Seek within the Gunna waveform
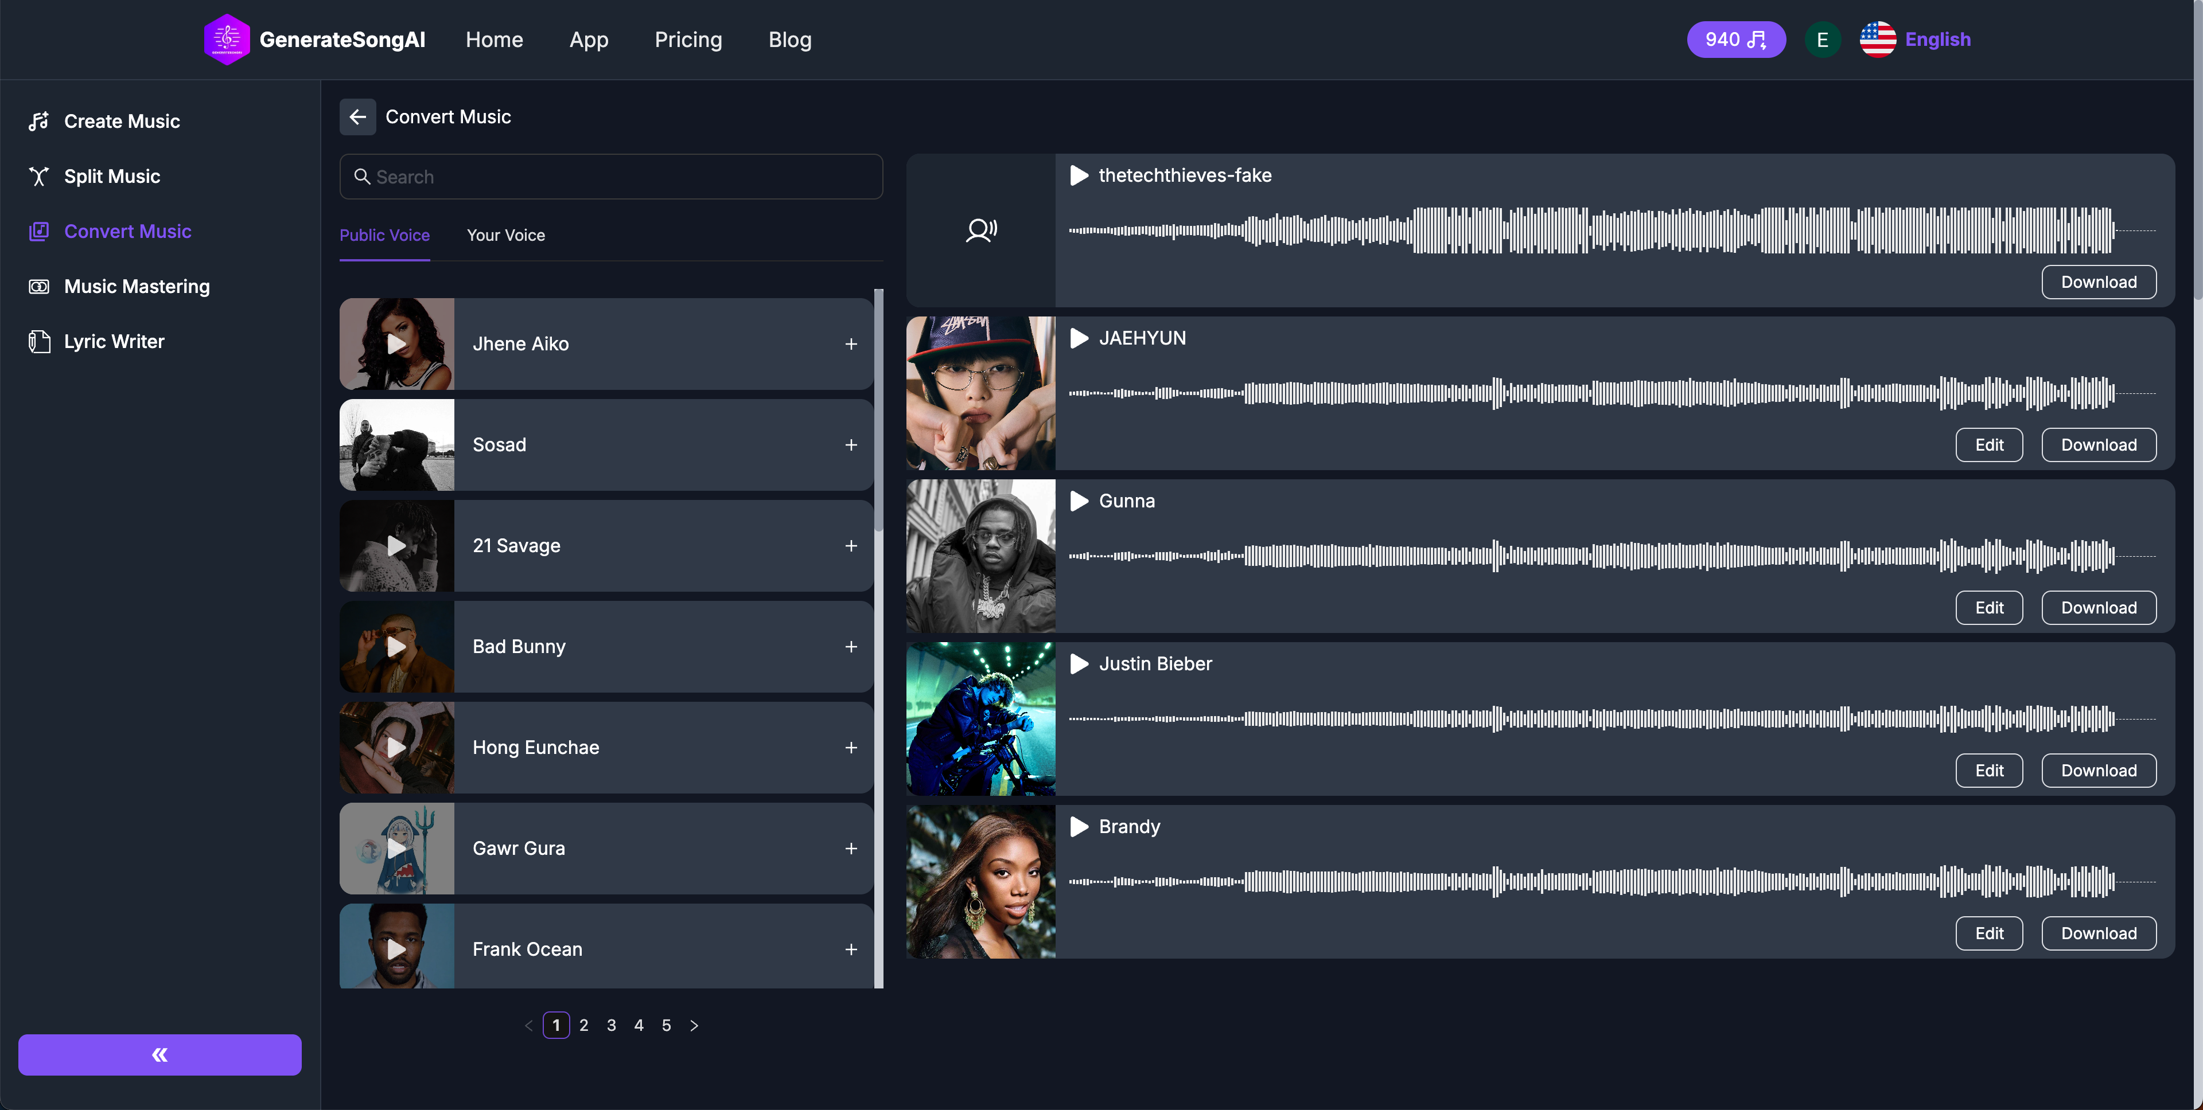 pos(1591,556)
